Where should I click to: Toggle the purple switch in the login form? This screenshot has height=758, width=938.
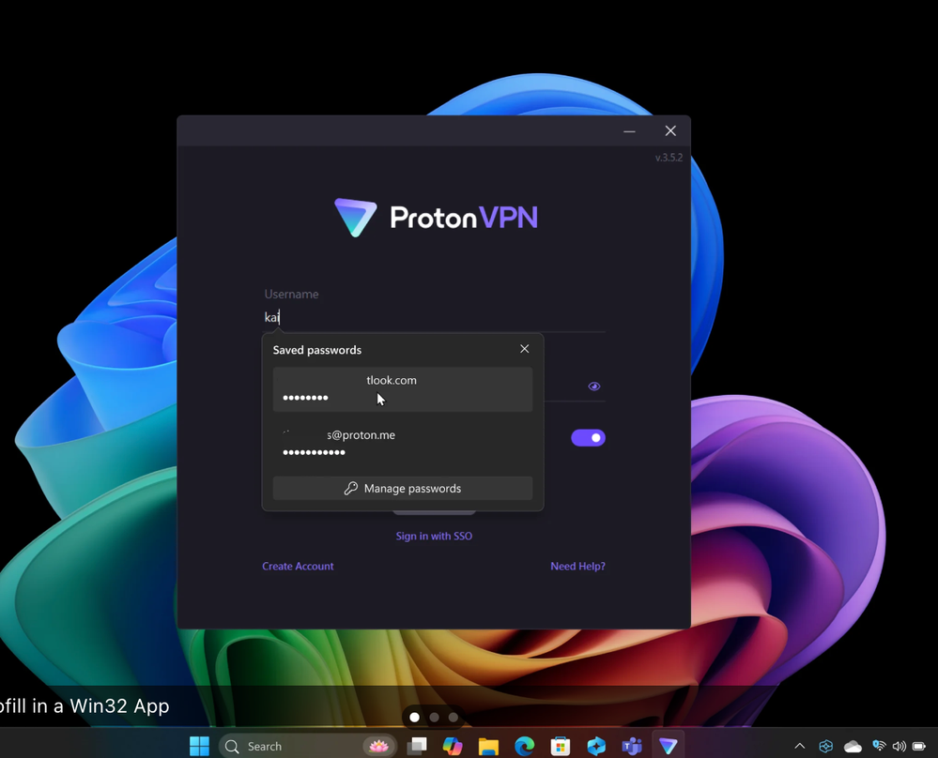pos(588,437)
